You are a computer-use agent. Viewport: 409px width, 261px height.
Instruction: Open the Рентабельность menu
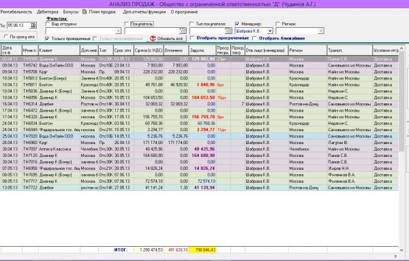[x=16, y=12]
